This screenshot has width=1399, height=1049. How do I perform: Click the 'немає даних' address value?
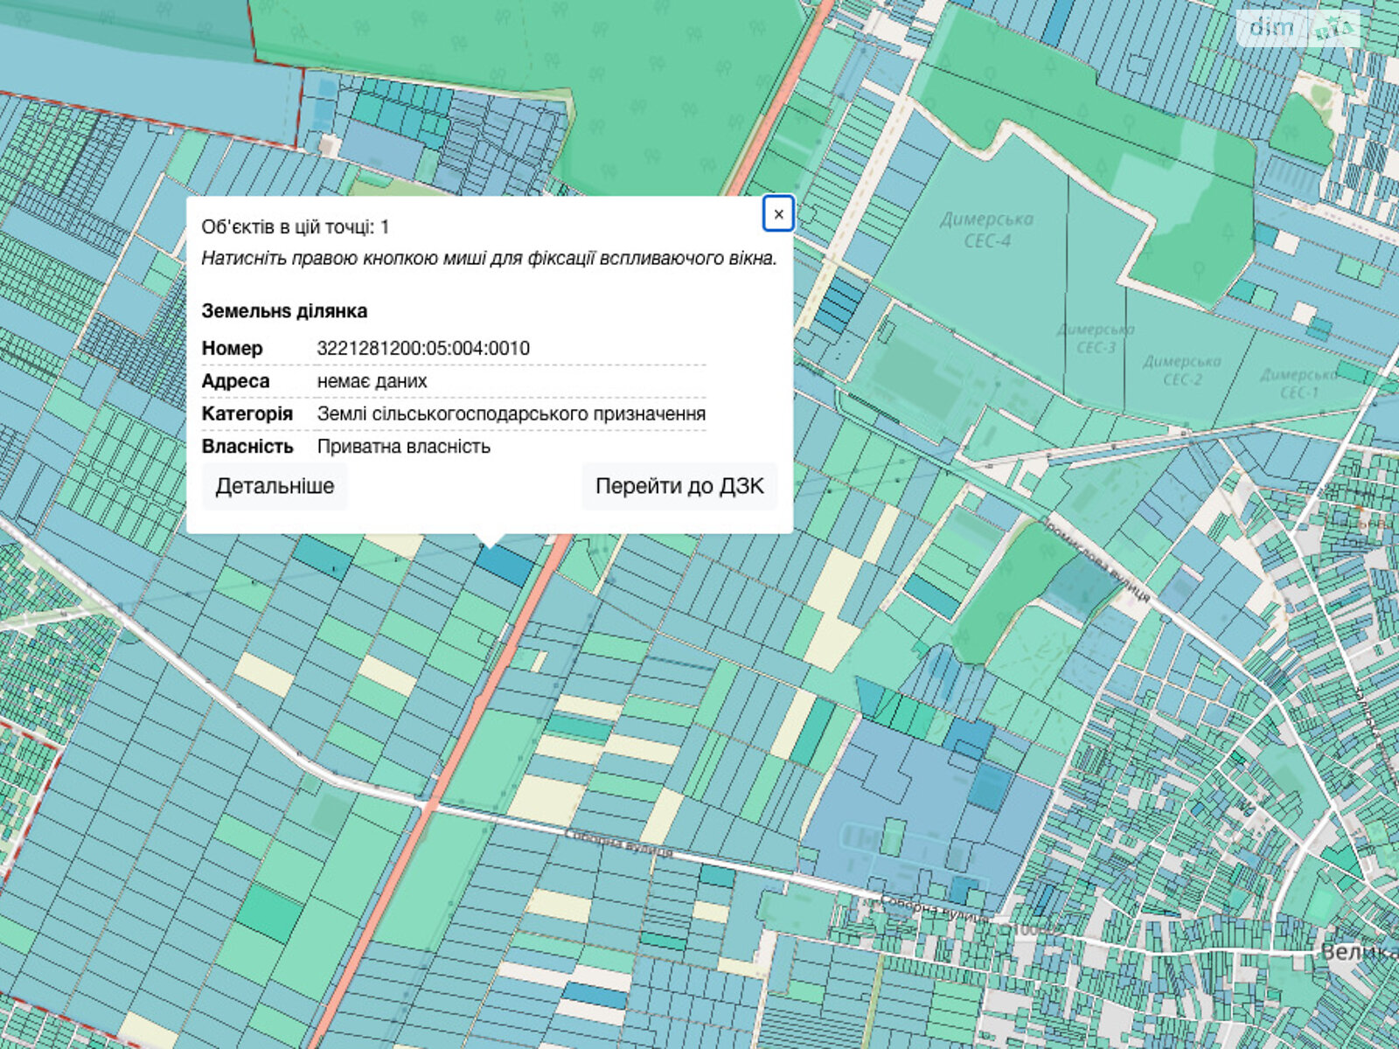372,381
